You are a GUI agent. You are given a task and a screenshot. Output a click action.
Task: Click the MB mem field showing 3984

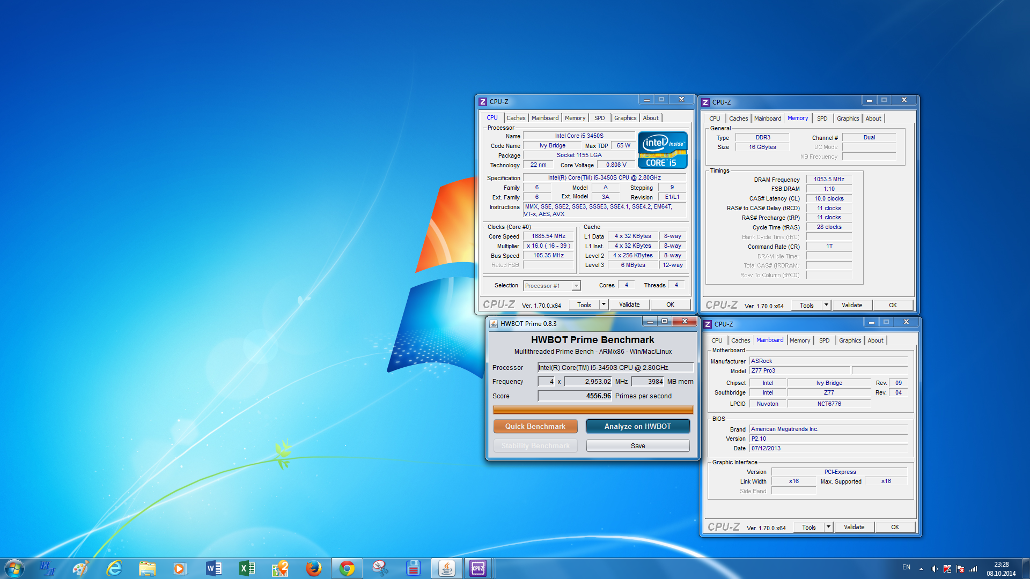(x=648, y=381)
